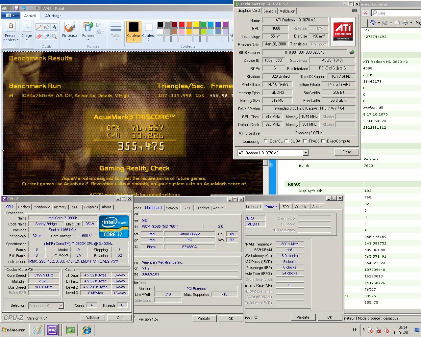Toggle the CUDA checkbox in GPU-Z
Screen dimensions: 421x337
(x=286, y=141)
